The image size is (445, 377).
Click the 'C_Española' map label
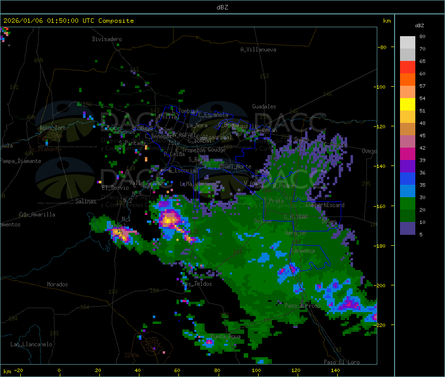[213, 115]
